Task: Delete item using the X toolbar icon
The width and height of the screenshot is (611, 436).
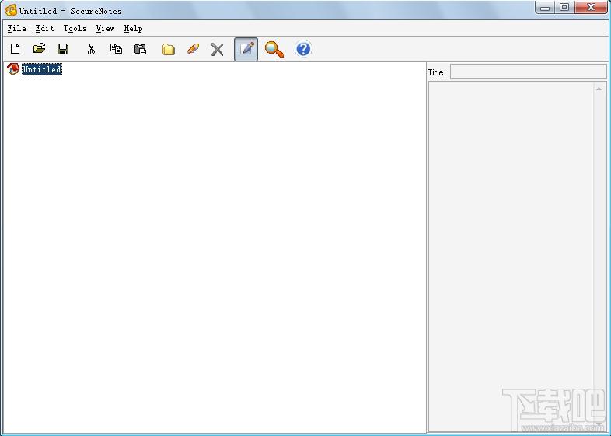Action: [x=217, y=50]
